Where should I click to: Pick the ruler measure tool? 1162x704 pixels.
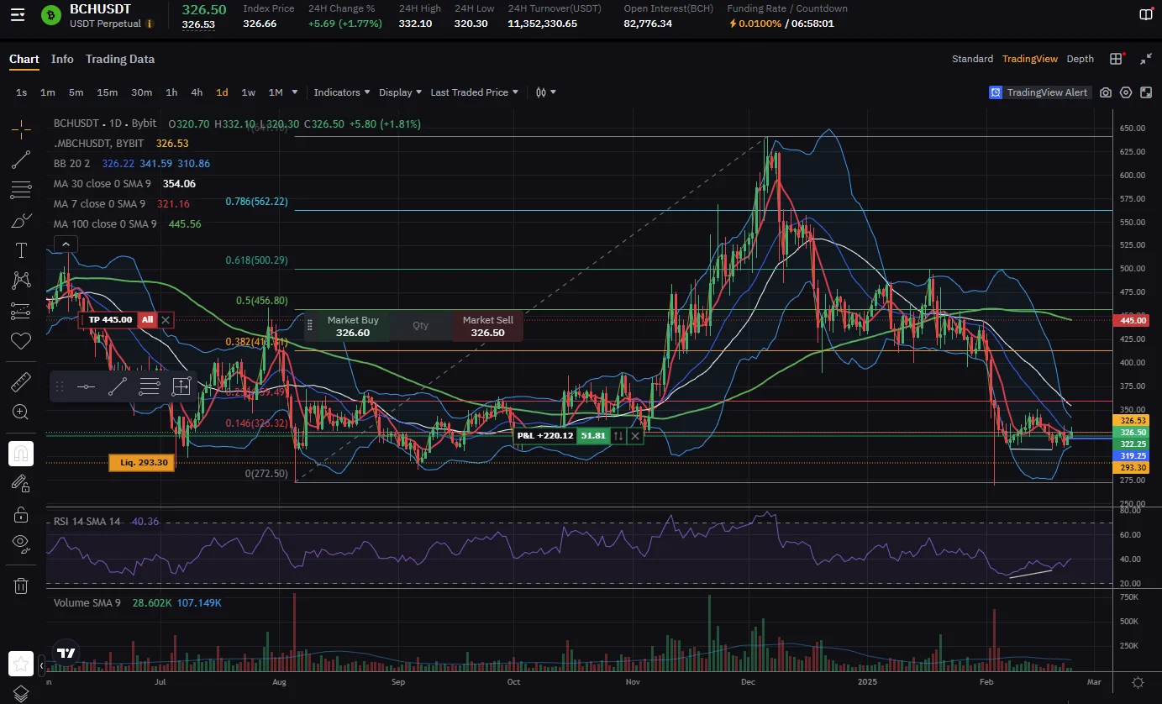point(21,382)
